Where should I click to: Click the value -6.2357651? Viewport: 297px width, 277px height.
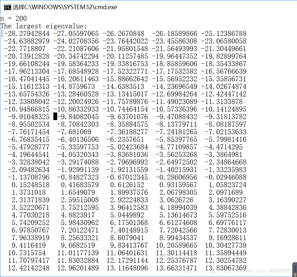pyautogui.click(x=125, y=140)
